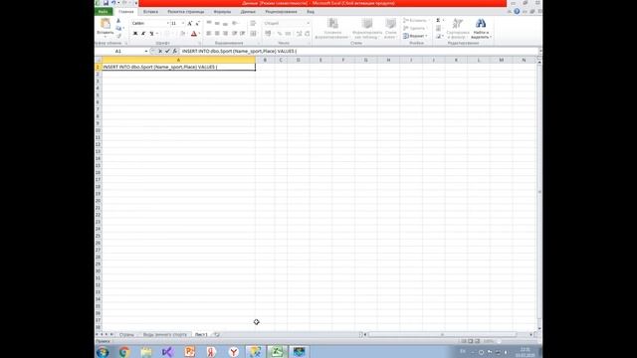This screenshot has width=637, height=358.
Task: Switch to the Вставка ribbon tab
Action: click(x=150, y=12)
